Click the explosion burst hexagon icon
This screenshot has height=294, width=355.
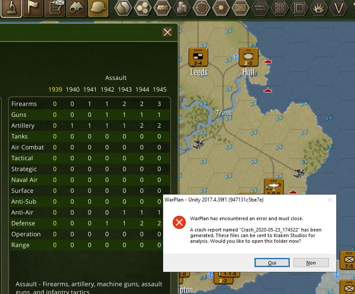click(319, 8)
